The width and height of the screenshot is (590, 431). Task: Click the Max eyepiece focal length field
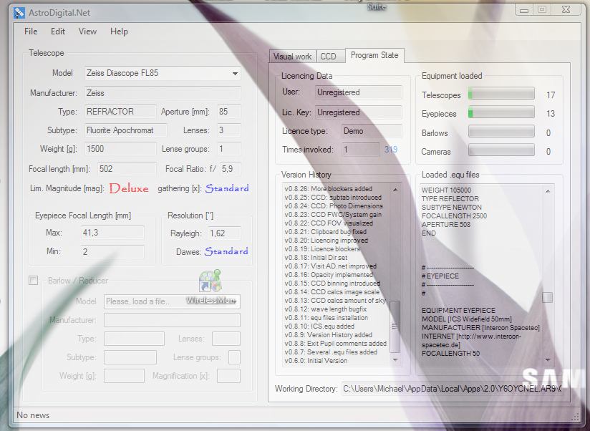pos(112,233)
